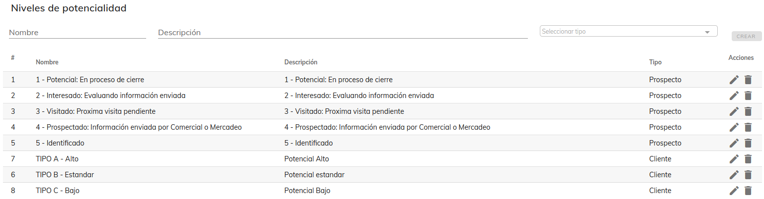Delete the '3 - Visitado: Proxima visita pendiente' row
The height and width of the screenshot is (199, 764).
748,111
